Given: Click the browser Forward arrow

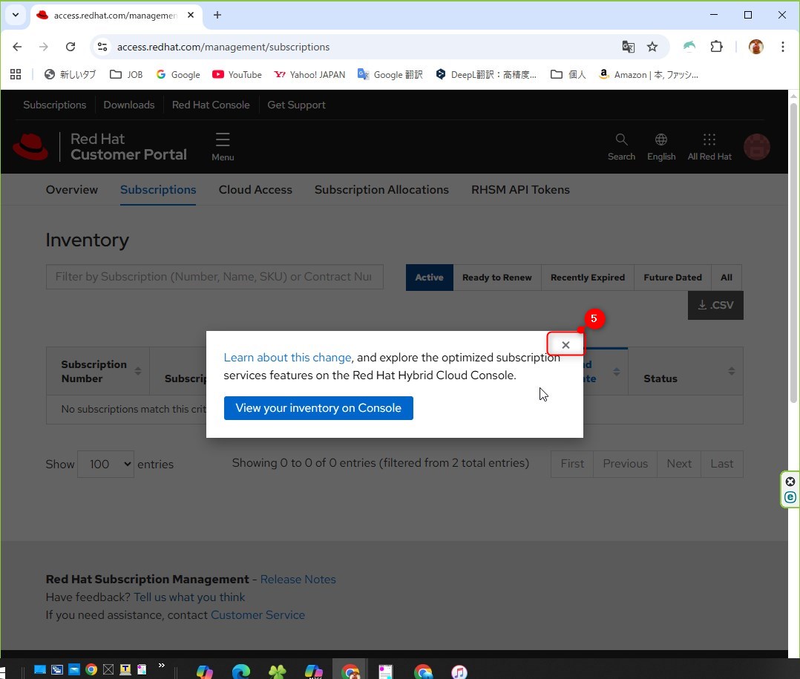Looking at the screenshot, I should pos(44,47).
